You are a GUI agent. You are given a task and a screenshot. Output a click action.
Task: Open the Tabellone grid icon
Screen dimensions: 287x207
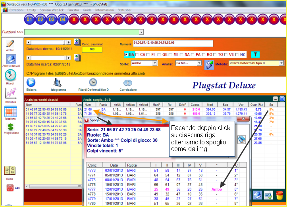(x=11, y=111)
